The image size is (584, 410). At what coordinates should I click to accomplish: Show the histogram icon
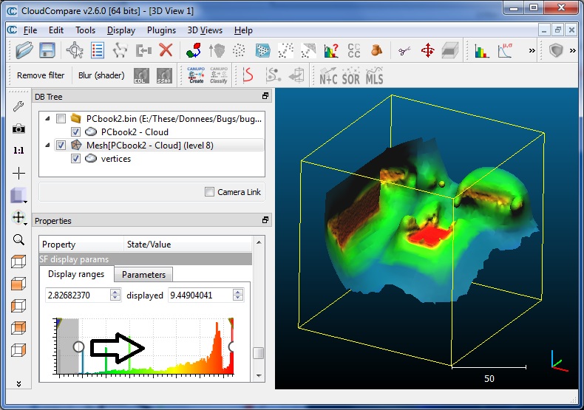[481, 49]
